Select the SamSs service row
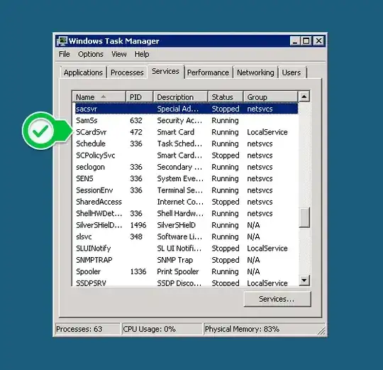This screenshot has height=370, width=383. (187, 120)
